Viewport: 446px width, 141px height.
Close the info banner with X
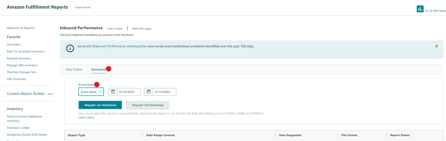pos(436,46)
